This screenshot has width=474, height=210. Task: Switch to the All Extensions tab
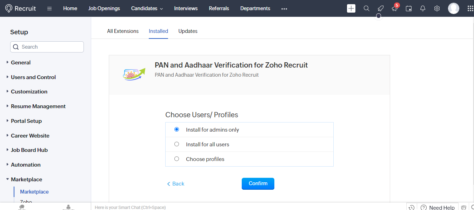(123, 31)
